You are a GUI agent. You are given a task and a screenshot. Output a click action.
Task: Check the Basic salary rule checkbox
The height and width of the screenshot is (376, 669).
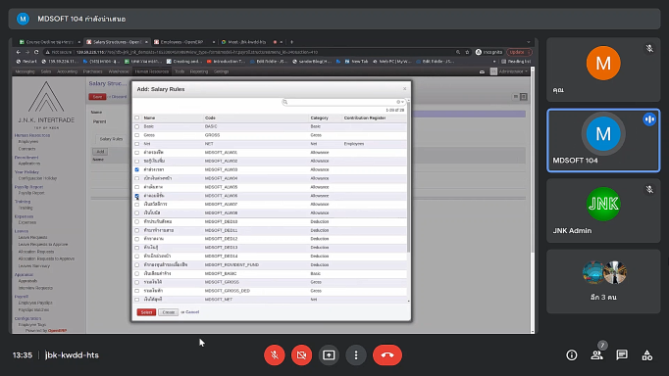point(137,126)
